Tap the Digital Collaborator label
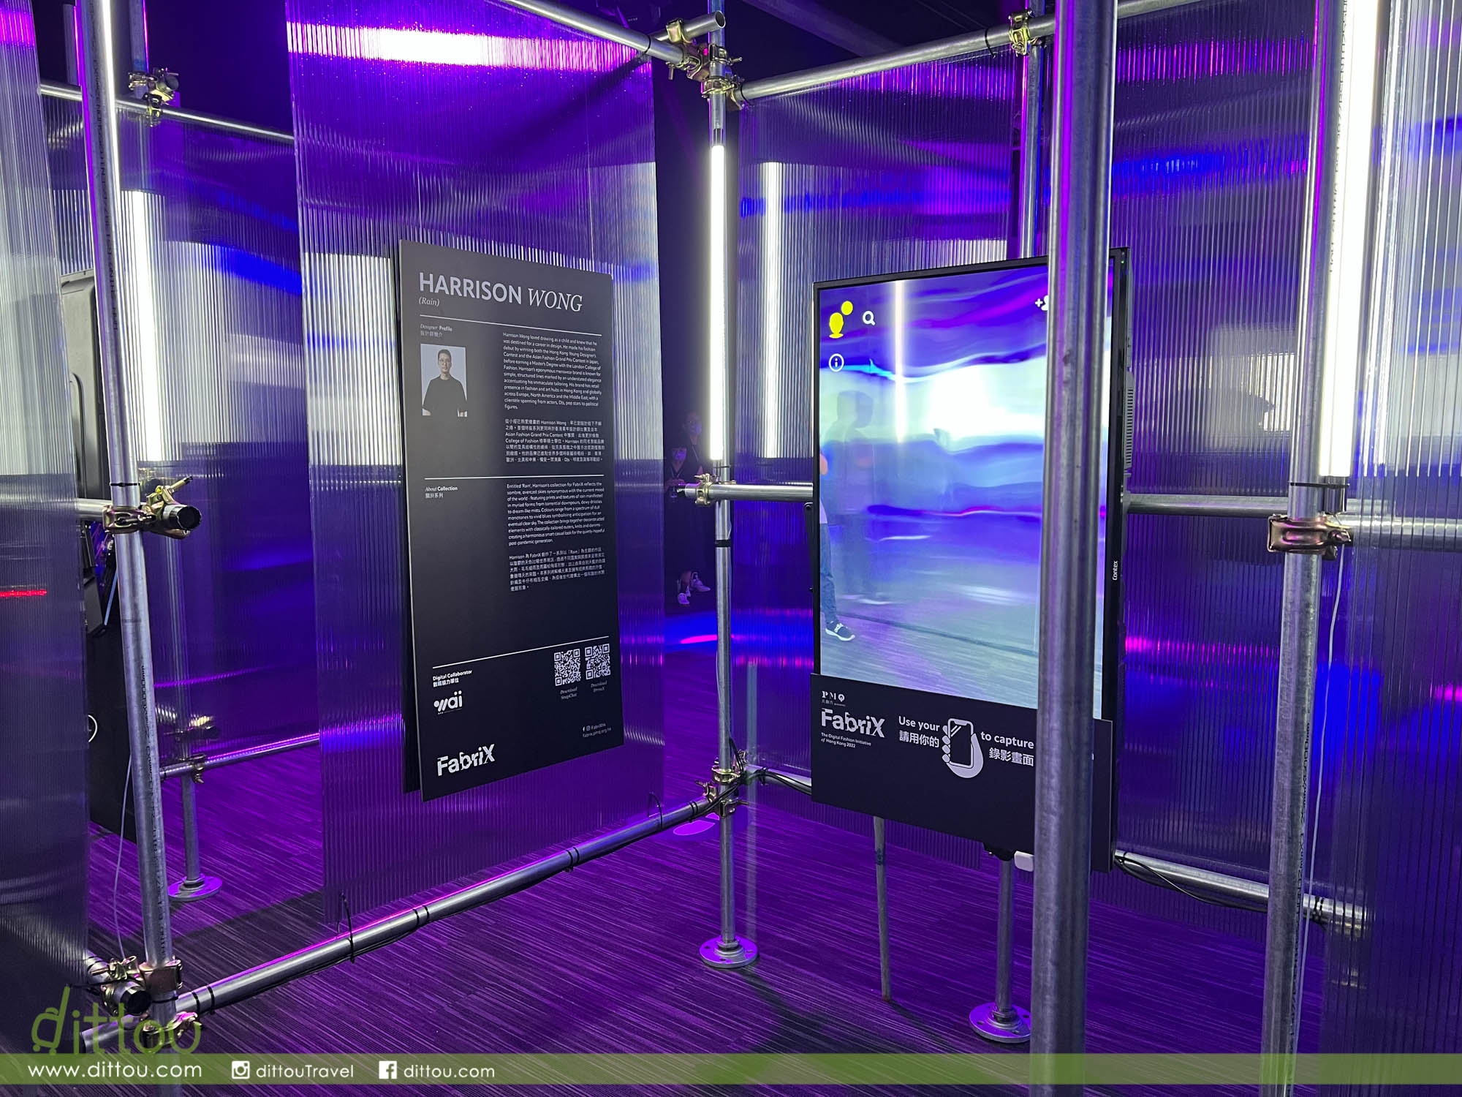 [x=452, y=675]
